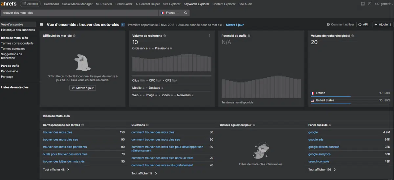Image resolution: width=394 pixels, height=180 pixels.
Task: Click help icon beside Volume de recherche global
Action: (353, 36)
